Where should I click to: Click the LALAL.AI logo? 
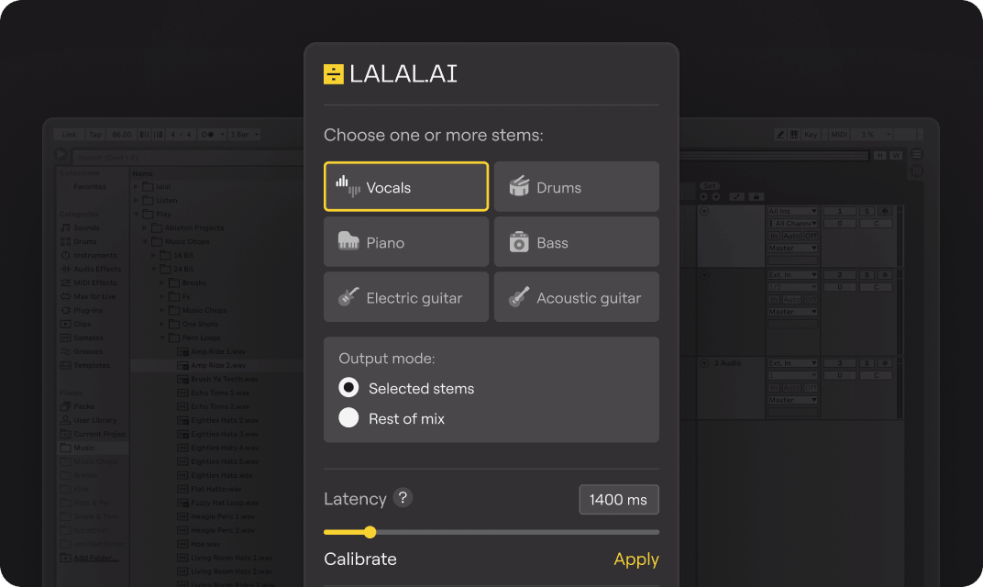391,74
